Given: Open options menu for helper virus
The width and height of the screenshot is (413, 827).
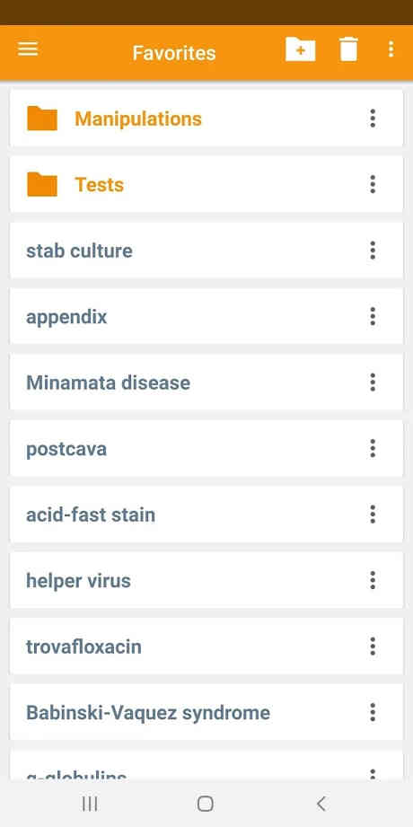Looking at the screenshot, I should [x=373, y=580].
